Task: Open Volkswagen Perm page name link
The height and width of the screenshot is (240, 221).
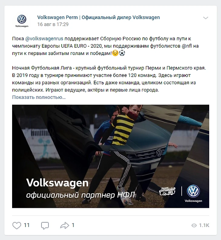Action: tap(98, 18)
